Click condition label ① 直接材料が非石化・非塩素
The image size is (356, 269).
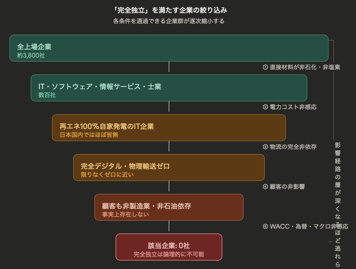tap(301, 67)
